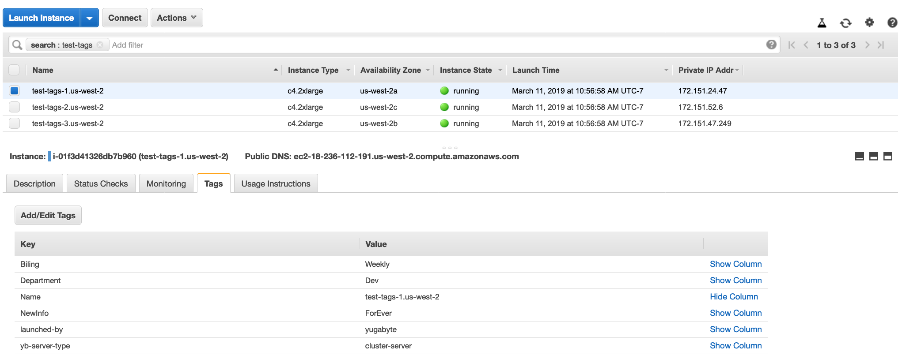Hide the Name tag column

734,297
